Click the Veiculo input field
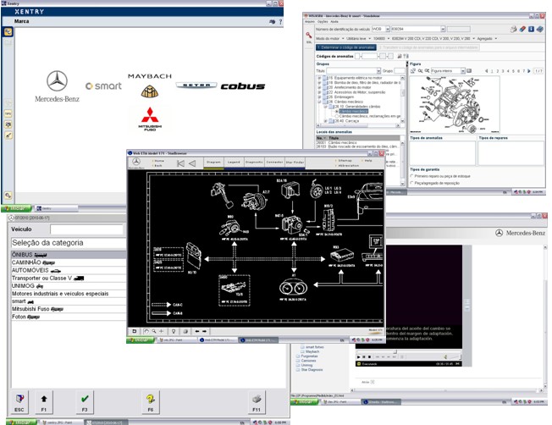The image size is (552, 425). click(87, 229)
